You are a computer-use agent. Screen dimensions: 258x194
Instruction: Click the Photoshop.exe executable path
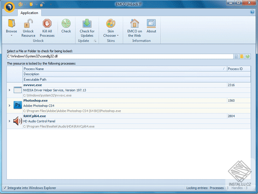72,111
